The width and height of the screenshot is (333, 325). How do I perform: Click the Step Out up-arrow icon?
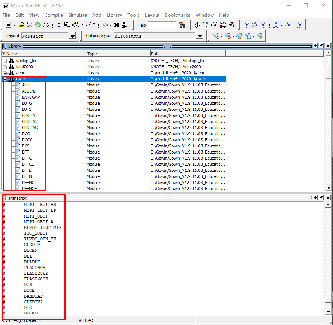pyautogui.click(x=263, y=25)
